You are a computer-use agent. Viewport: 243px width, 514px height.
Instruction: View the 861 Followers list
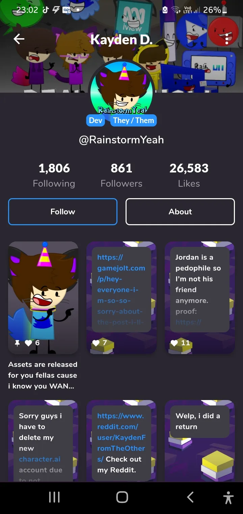tap(122, 175)
